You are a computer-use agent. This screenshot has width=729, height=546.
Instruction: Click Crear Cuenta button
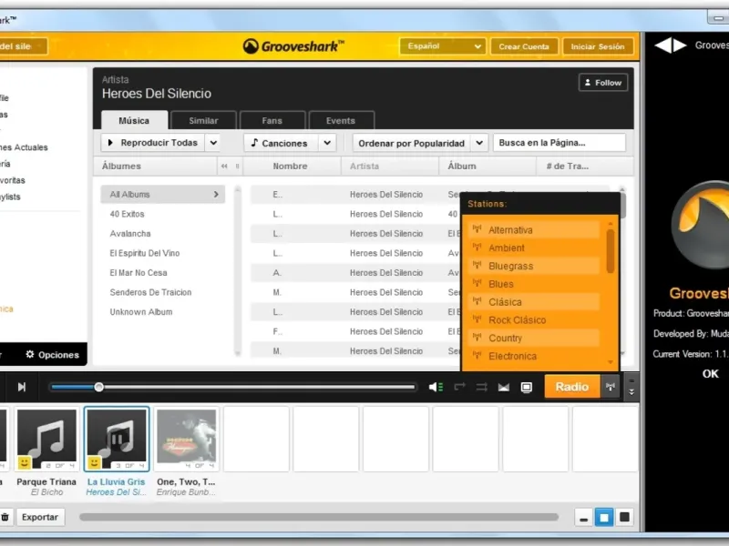point(524,46)
